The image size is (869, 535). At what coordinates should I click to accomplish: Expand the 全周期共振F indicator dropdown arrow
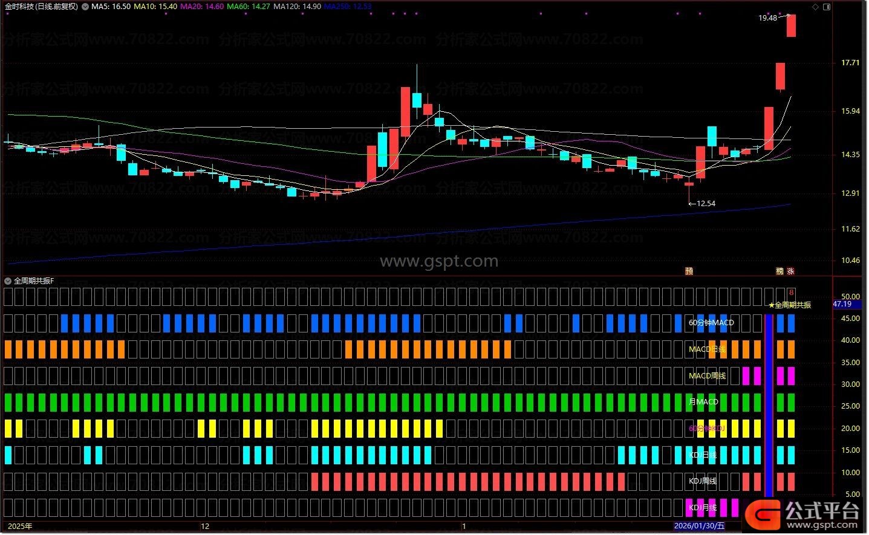8,281
